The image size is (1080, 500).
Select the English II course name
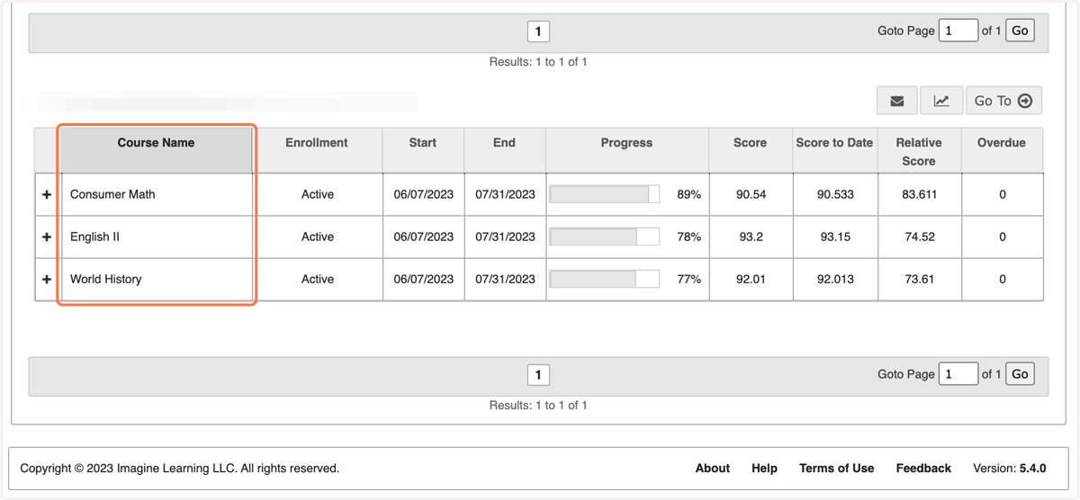95,237
